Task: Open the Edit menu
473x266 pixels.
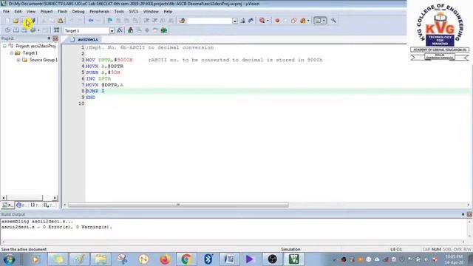Action: pos(18,12)
